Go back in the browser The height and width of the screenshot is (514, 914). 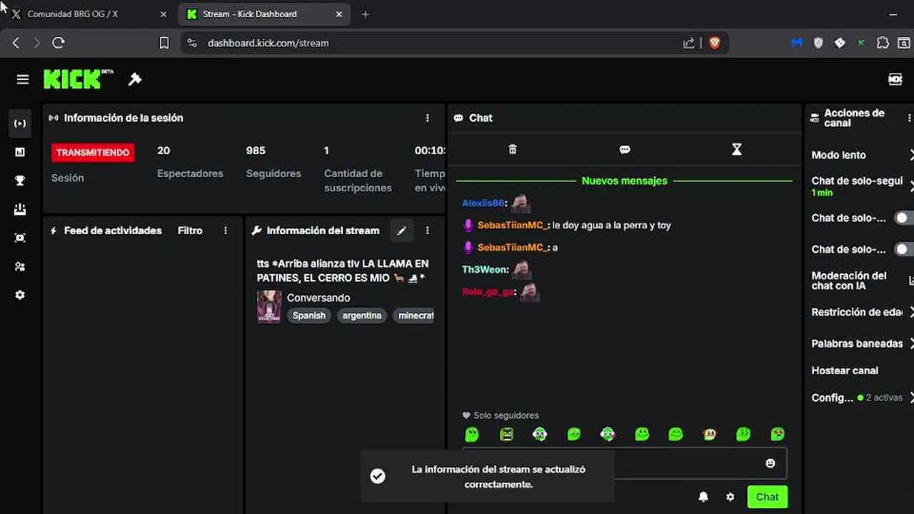coord(16,43)
